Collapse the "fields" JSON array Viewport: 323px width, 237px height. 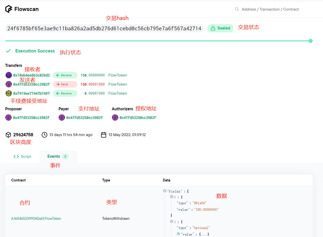click(165, 191)
